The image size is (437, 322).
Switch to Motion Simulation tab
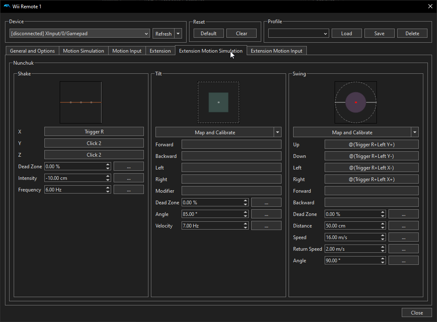point(84,51)
